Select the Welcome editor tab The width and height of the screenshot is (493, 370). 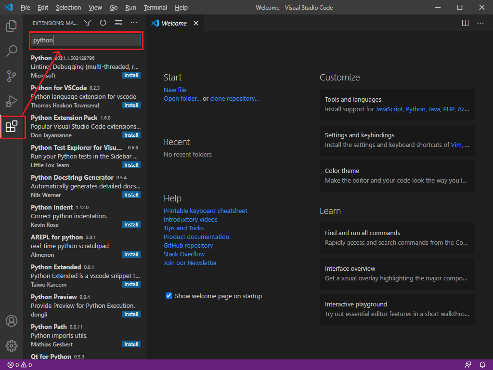click(x=174, y=23)
